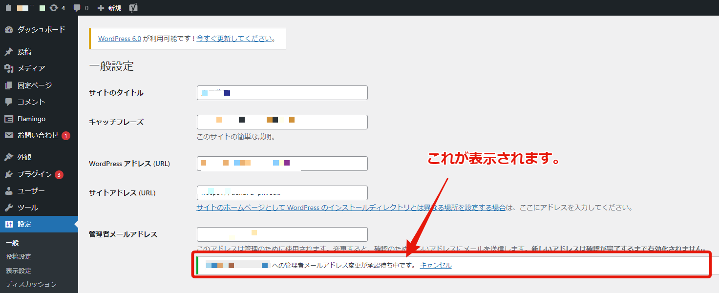Click the user icon beside ユーザー
Image resolution: width=719 pixels, height=293 pixels.
pyautogui.click(x=8, y=191)
